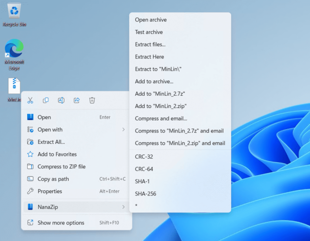
Task: Choose Open from the context menu
Action: click(x=76, y=117)
